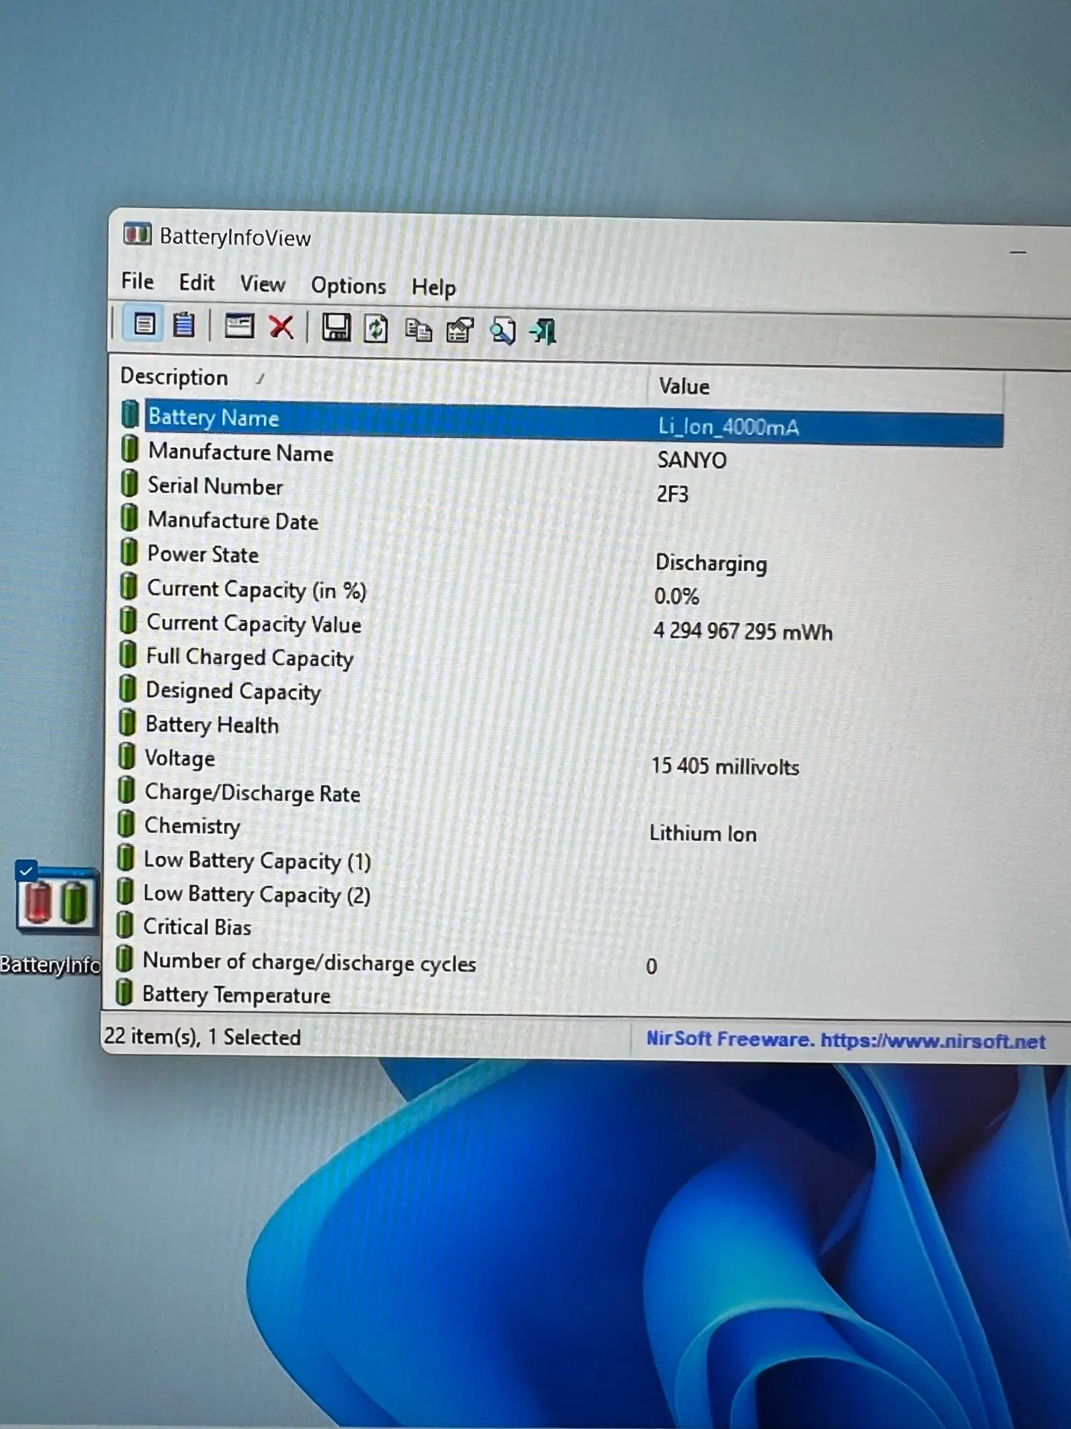Open item properties from the toolbar icon
This screenshot has width=1071, height=1429.
460,331
